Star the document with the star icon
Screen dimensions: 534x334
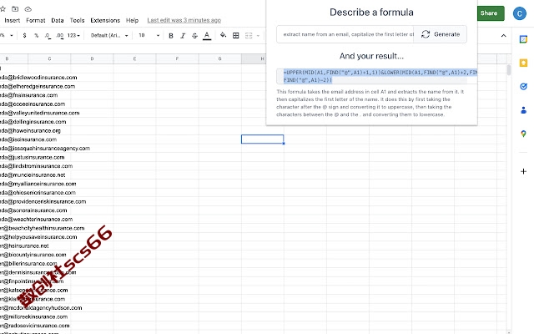tap(3, 9)
